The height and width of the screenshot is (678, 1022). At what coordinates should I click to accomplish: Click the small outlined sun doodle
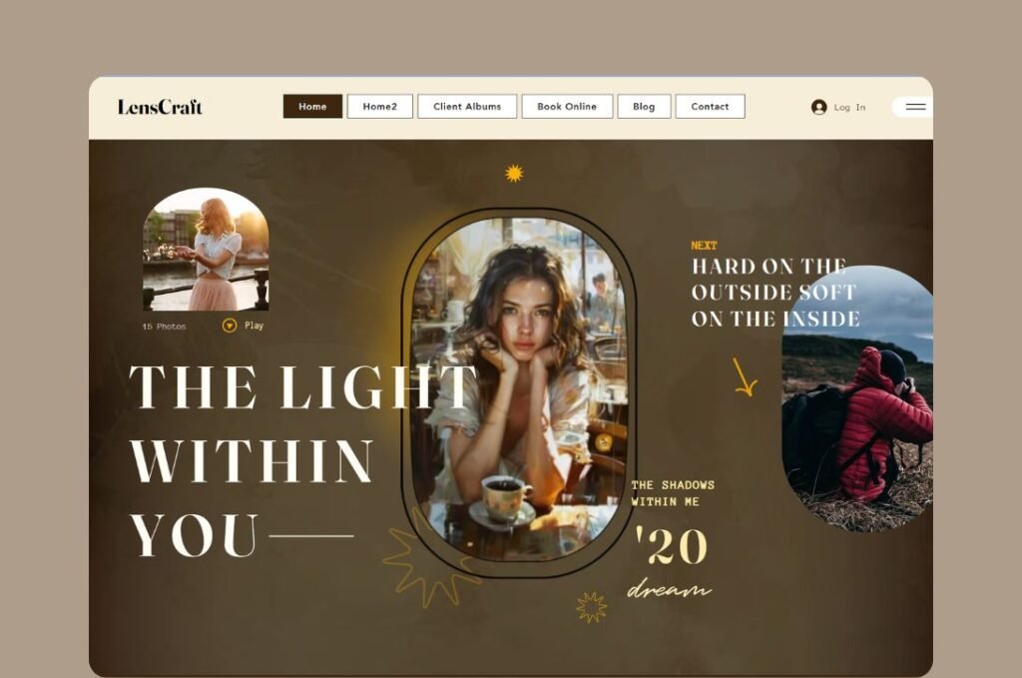point(591,607)
